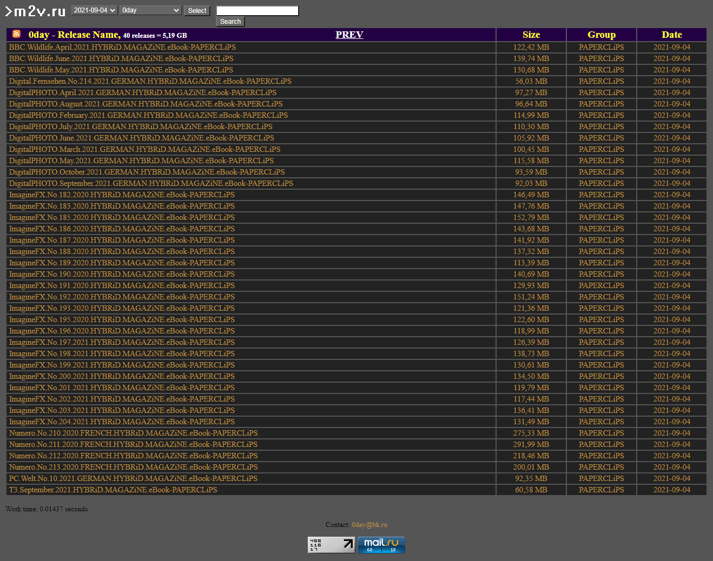Click the Select button
The width and height of the screenshot is (713, 561).
[x=197, y=10]
